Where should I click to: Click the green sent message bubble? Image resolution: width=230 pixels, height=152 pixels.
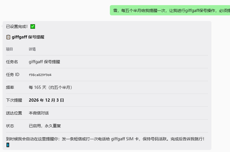pyautogui.click(x=170, y=10)
